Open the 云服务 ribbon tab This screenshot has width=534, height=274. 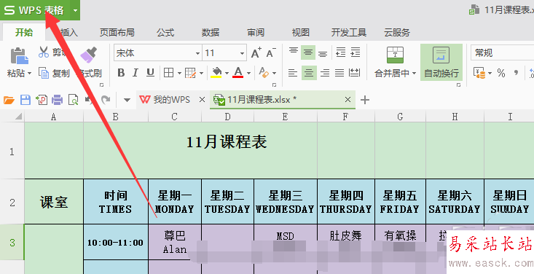pyautogui.click(x=397, y=32)
